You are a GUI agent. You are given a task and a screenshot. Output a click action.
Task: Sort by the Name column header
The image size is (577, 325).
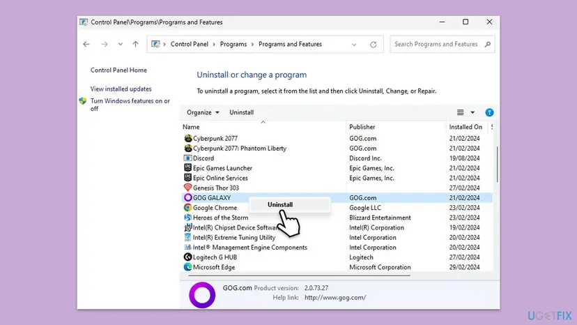pos(191,127)
